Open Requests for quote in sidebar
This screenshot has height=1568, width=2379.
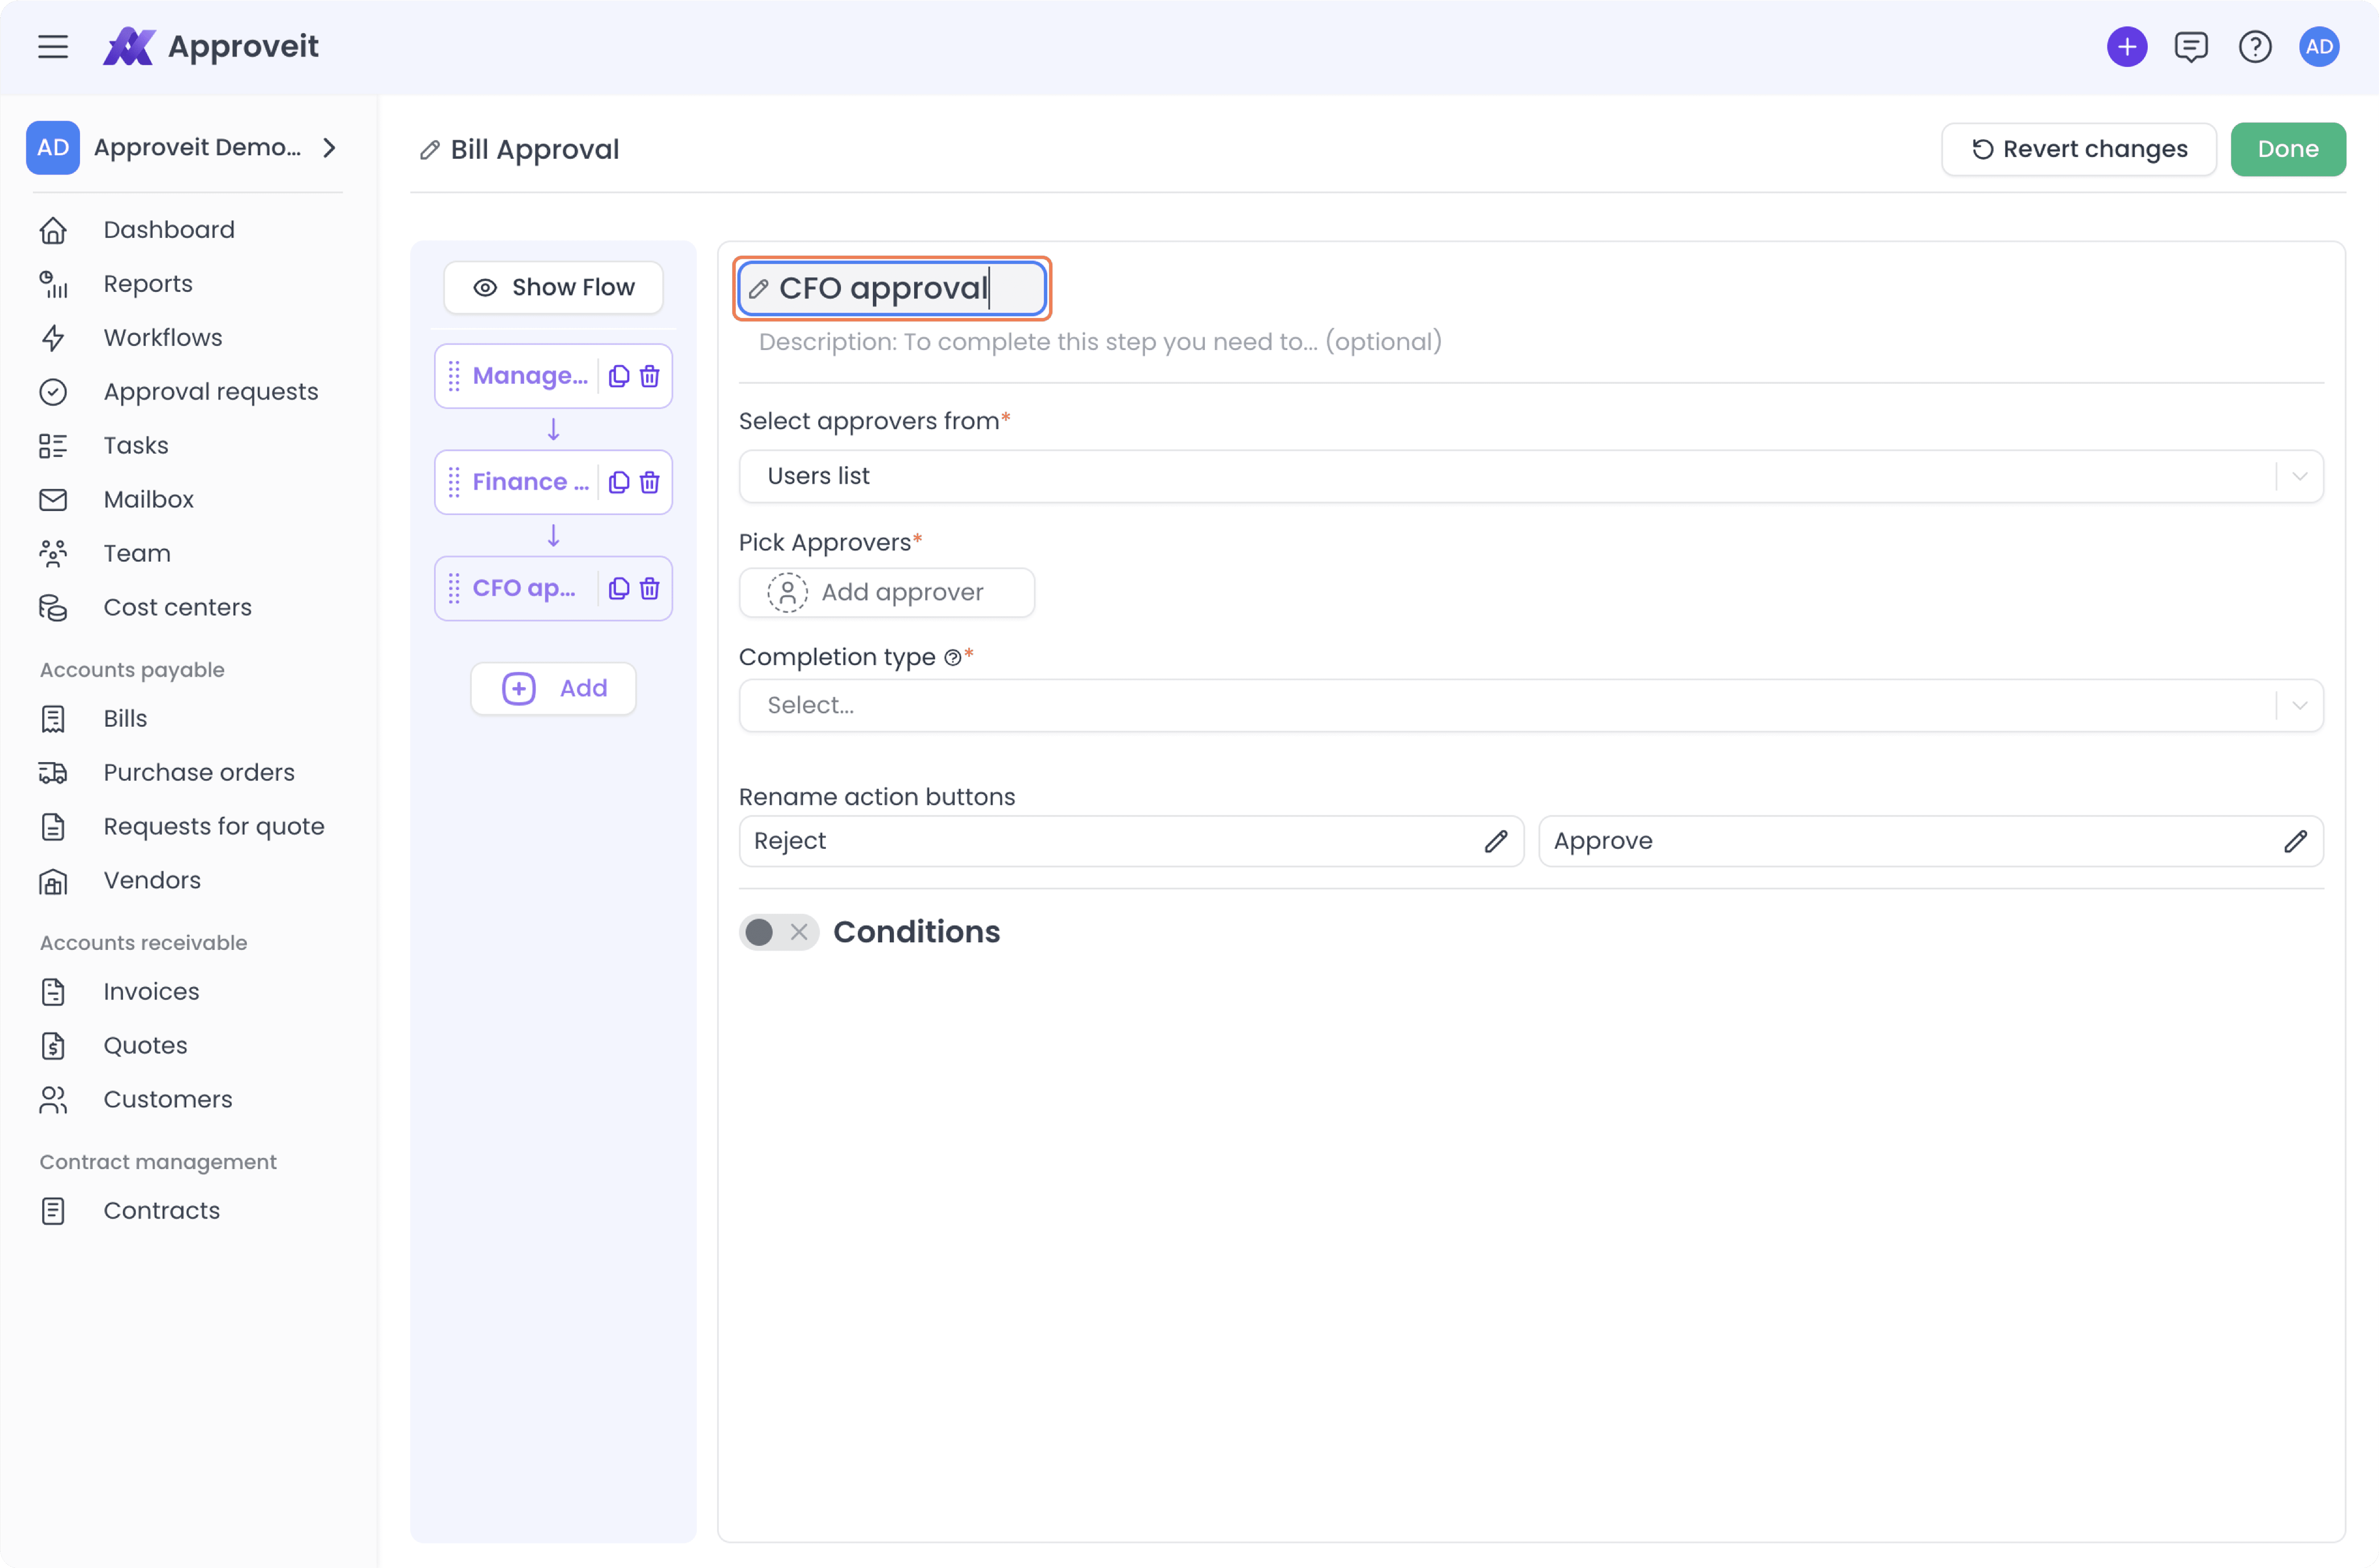click(x=214, y=827)
